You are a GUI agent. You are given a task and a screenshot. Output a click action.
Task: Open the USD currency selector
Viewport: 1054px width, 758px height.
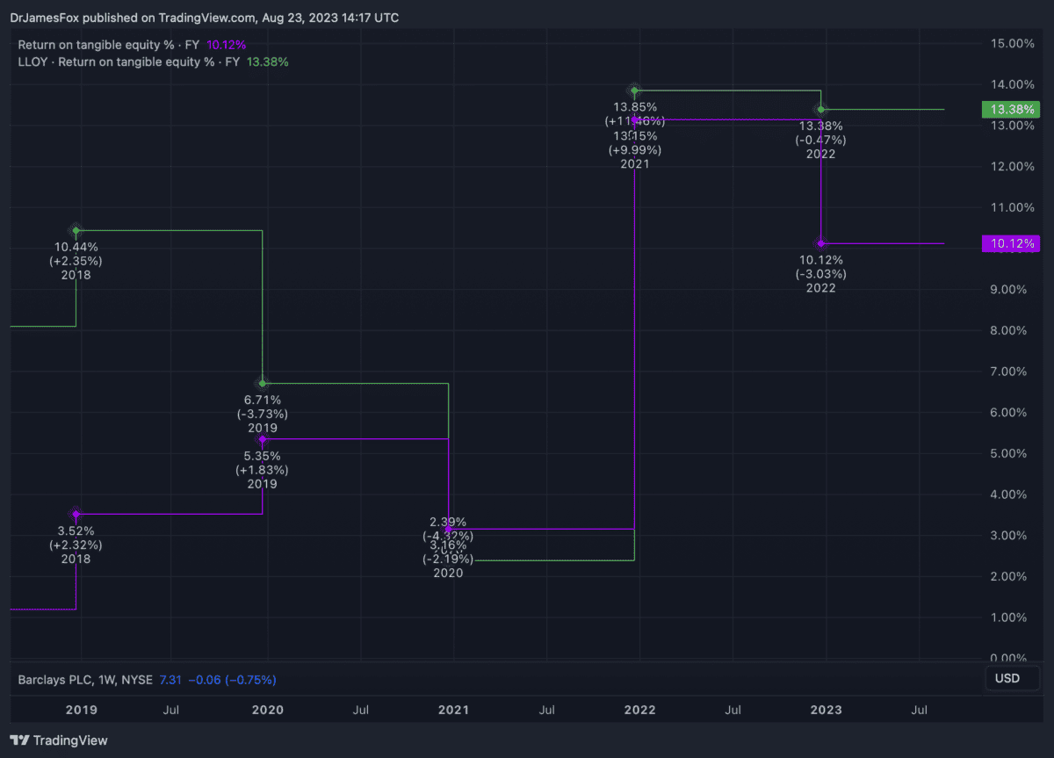(x=1007, y=679)
